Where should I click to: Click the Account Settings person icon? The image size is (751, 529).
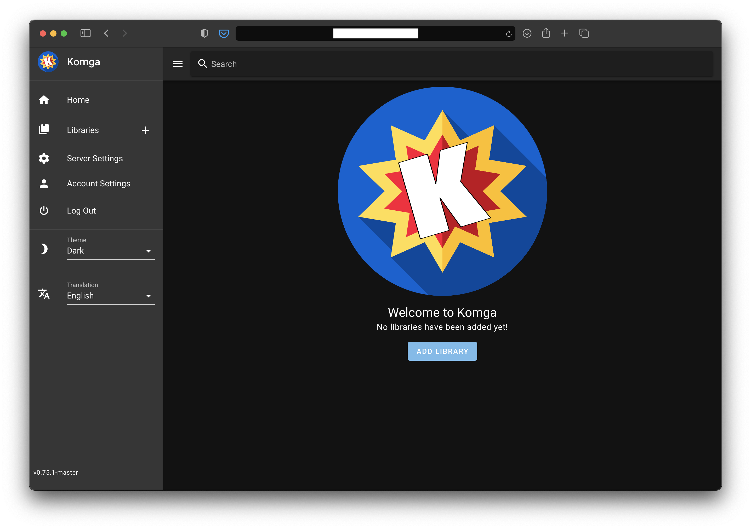click(x=45, y=183)
